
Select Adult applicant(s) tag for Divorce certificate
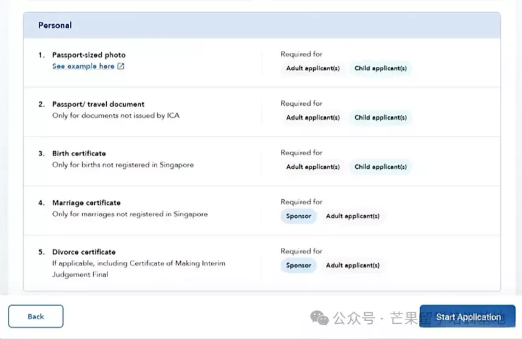[353, 265]
